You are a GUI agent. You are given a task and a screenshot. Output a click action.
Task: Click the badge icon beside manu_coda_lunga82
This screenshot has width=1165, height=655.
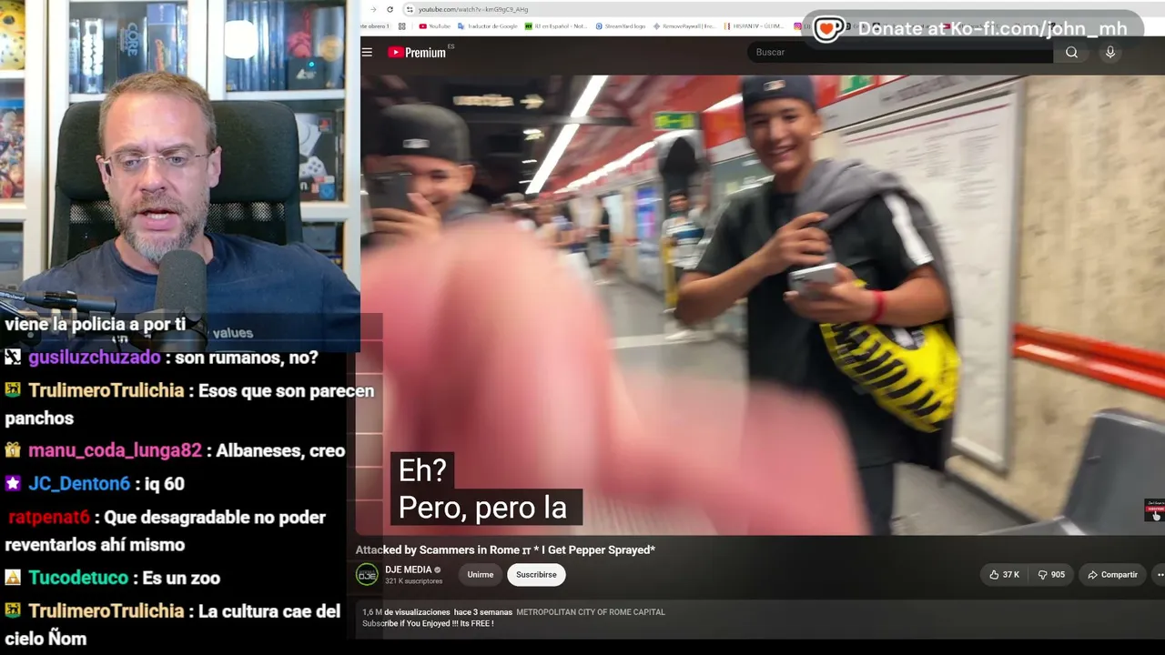[x=13, y=450]
